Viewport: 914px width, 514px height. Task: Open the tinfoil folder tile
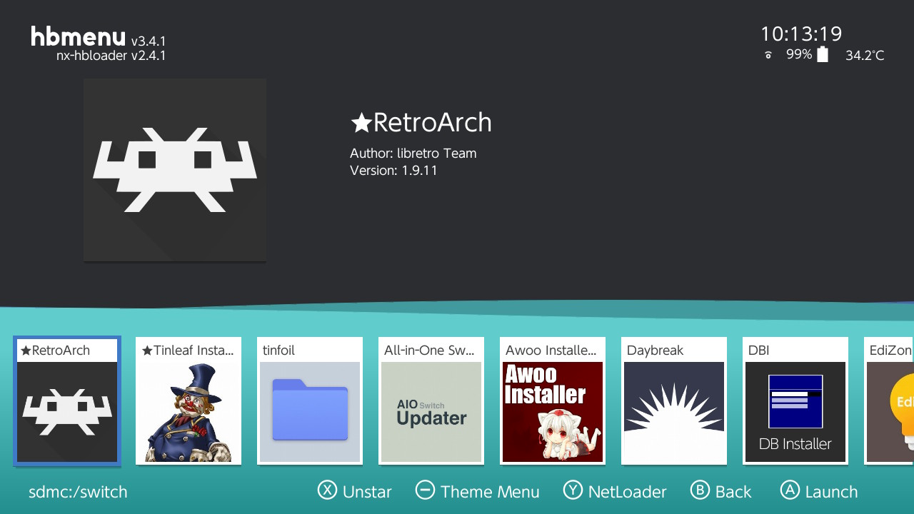tap(310, 401)
